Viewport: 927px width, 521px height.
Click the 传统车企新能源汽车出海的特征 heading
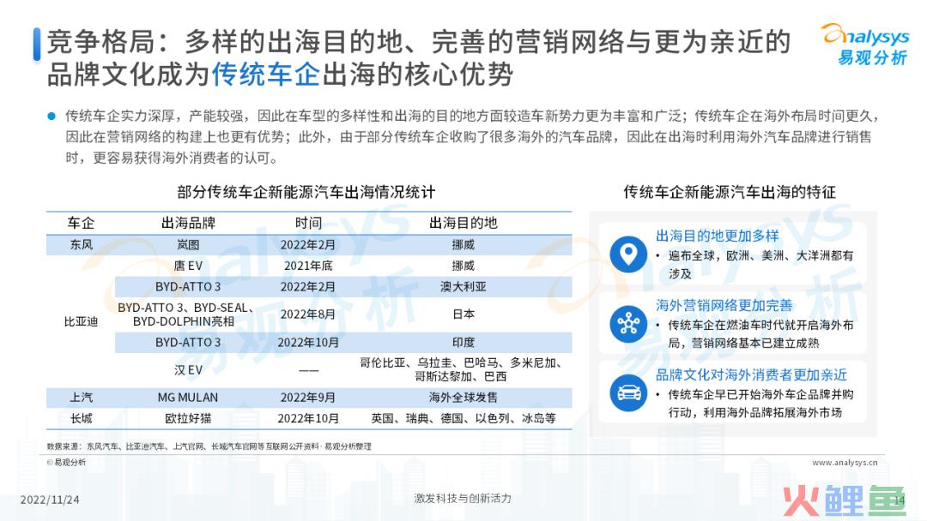pyautogui.click(x=730, y=192)
